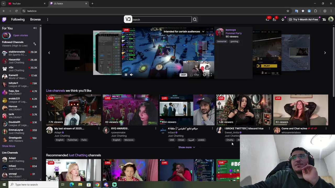Open the featured player settings gear
The height and width of the screenshot is (188, 335).
pos(204,75)
